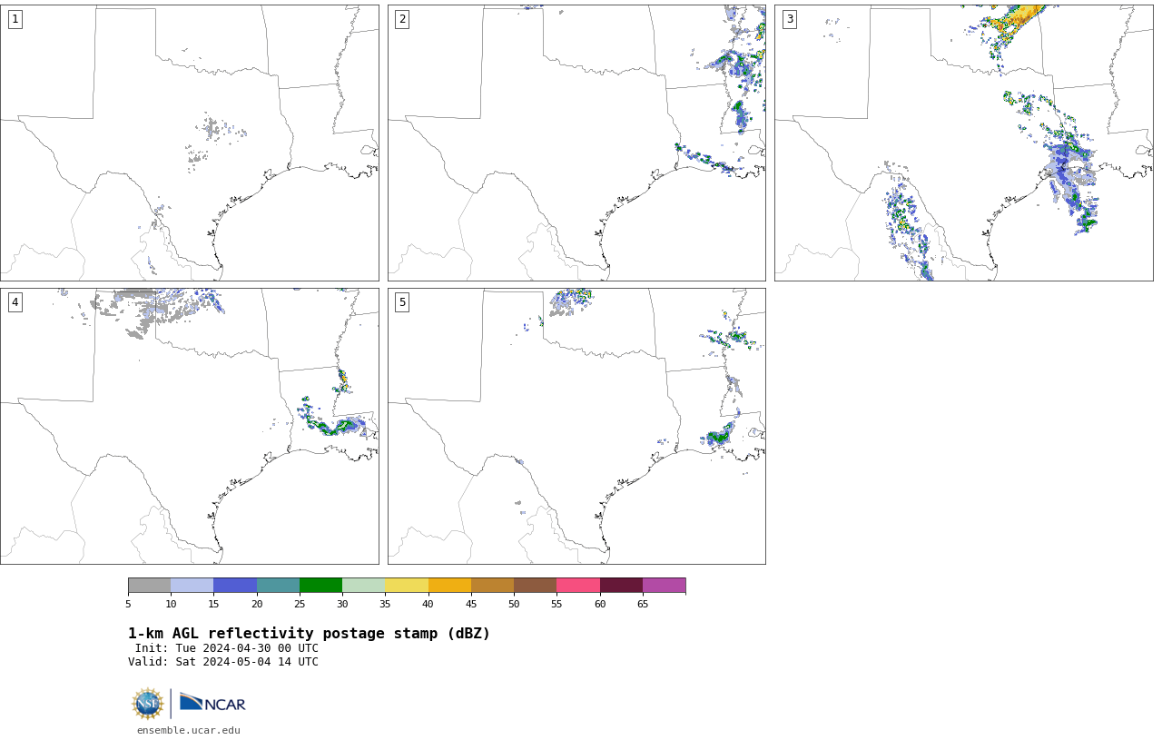Click the tan 45-50 dBZ swatch
This screenshot has height=740, width=1162.
click(x=493, y=585)
